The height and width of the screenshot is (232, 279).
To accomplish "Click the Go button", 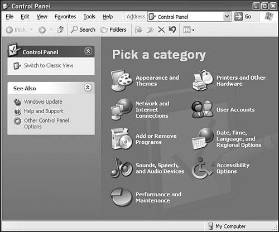I will 243,17.
